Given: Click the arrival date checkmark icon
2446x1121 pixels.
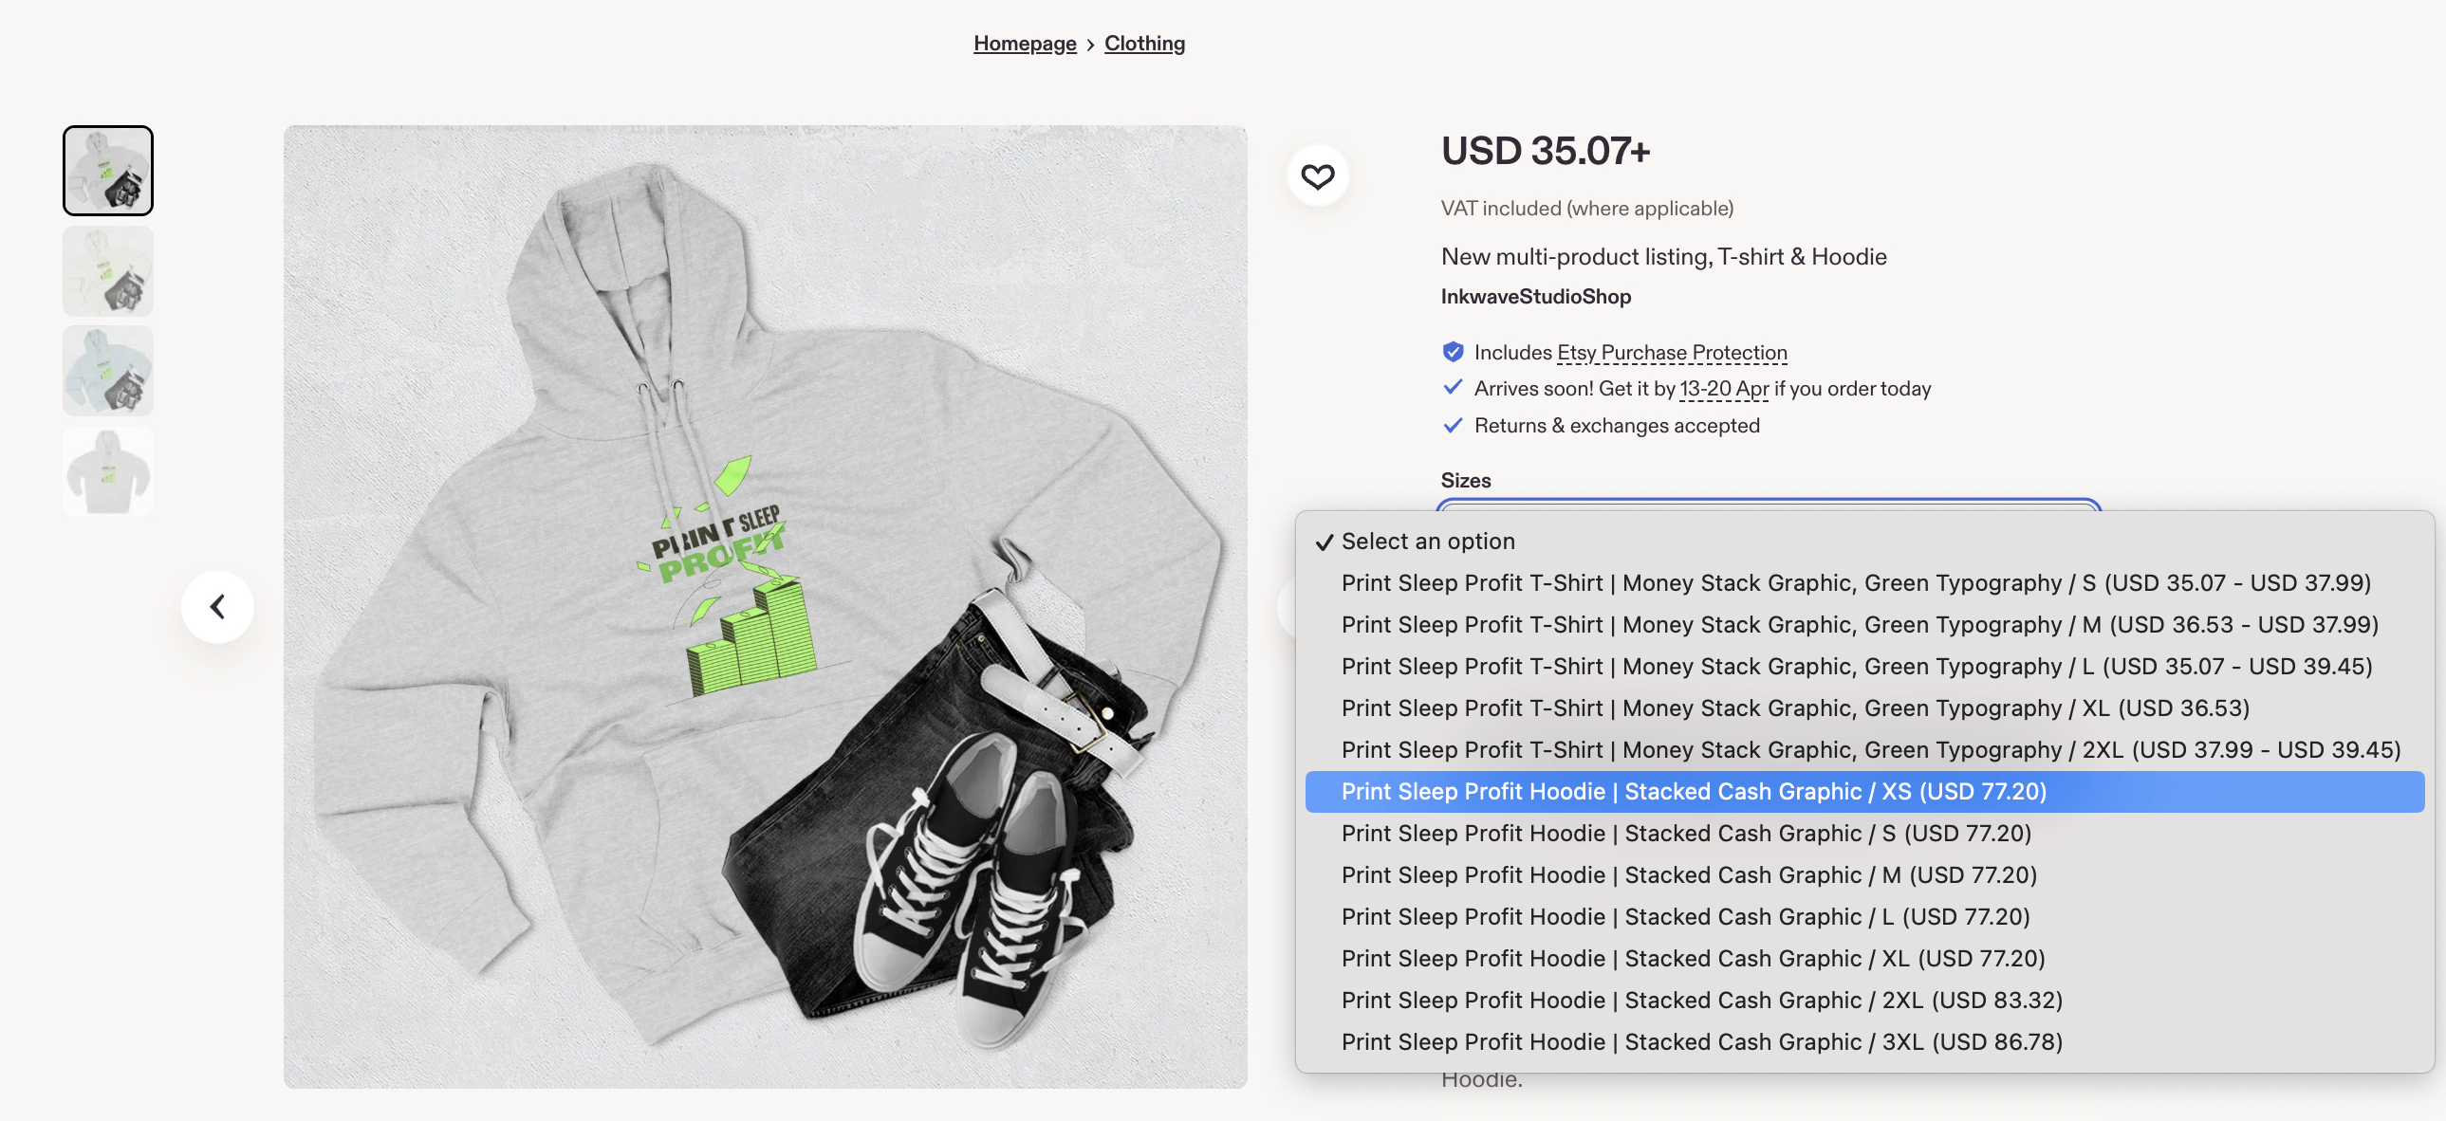Looking at the screenshot, I should [x=1453, y=387].
